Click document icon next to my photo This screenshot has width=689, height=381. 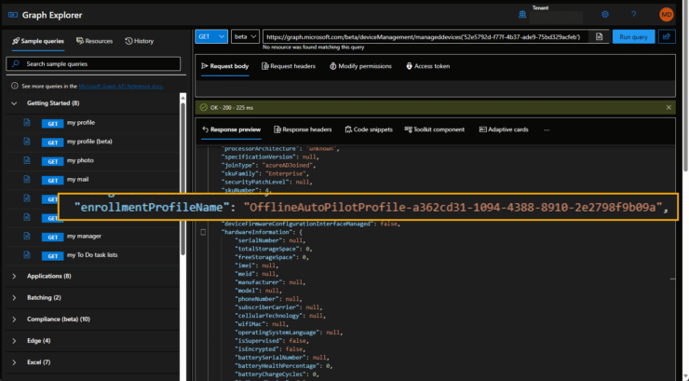28,160
